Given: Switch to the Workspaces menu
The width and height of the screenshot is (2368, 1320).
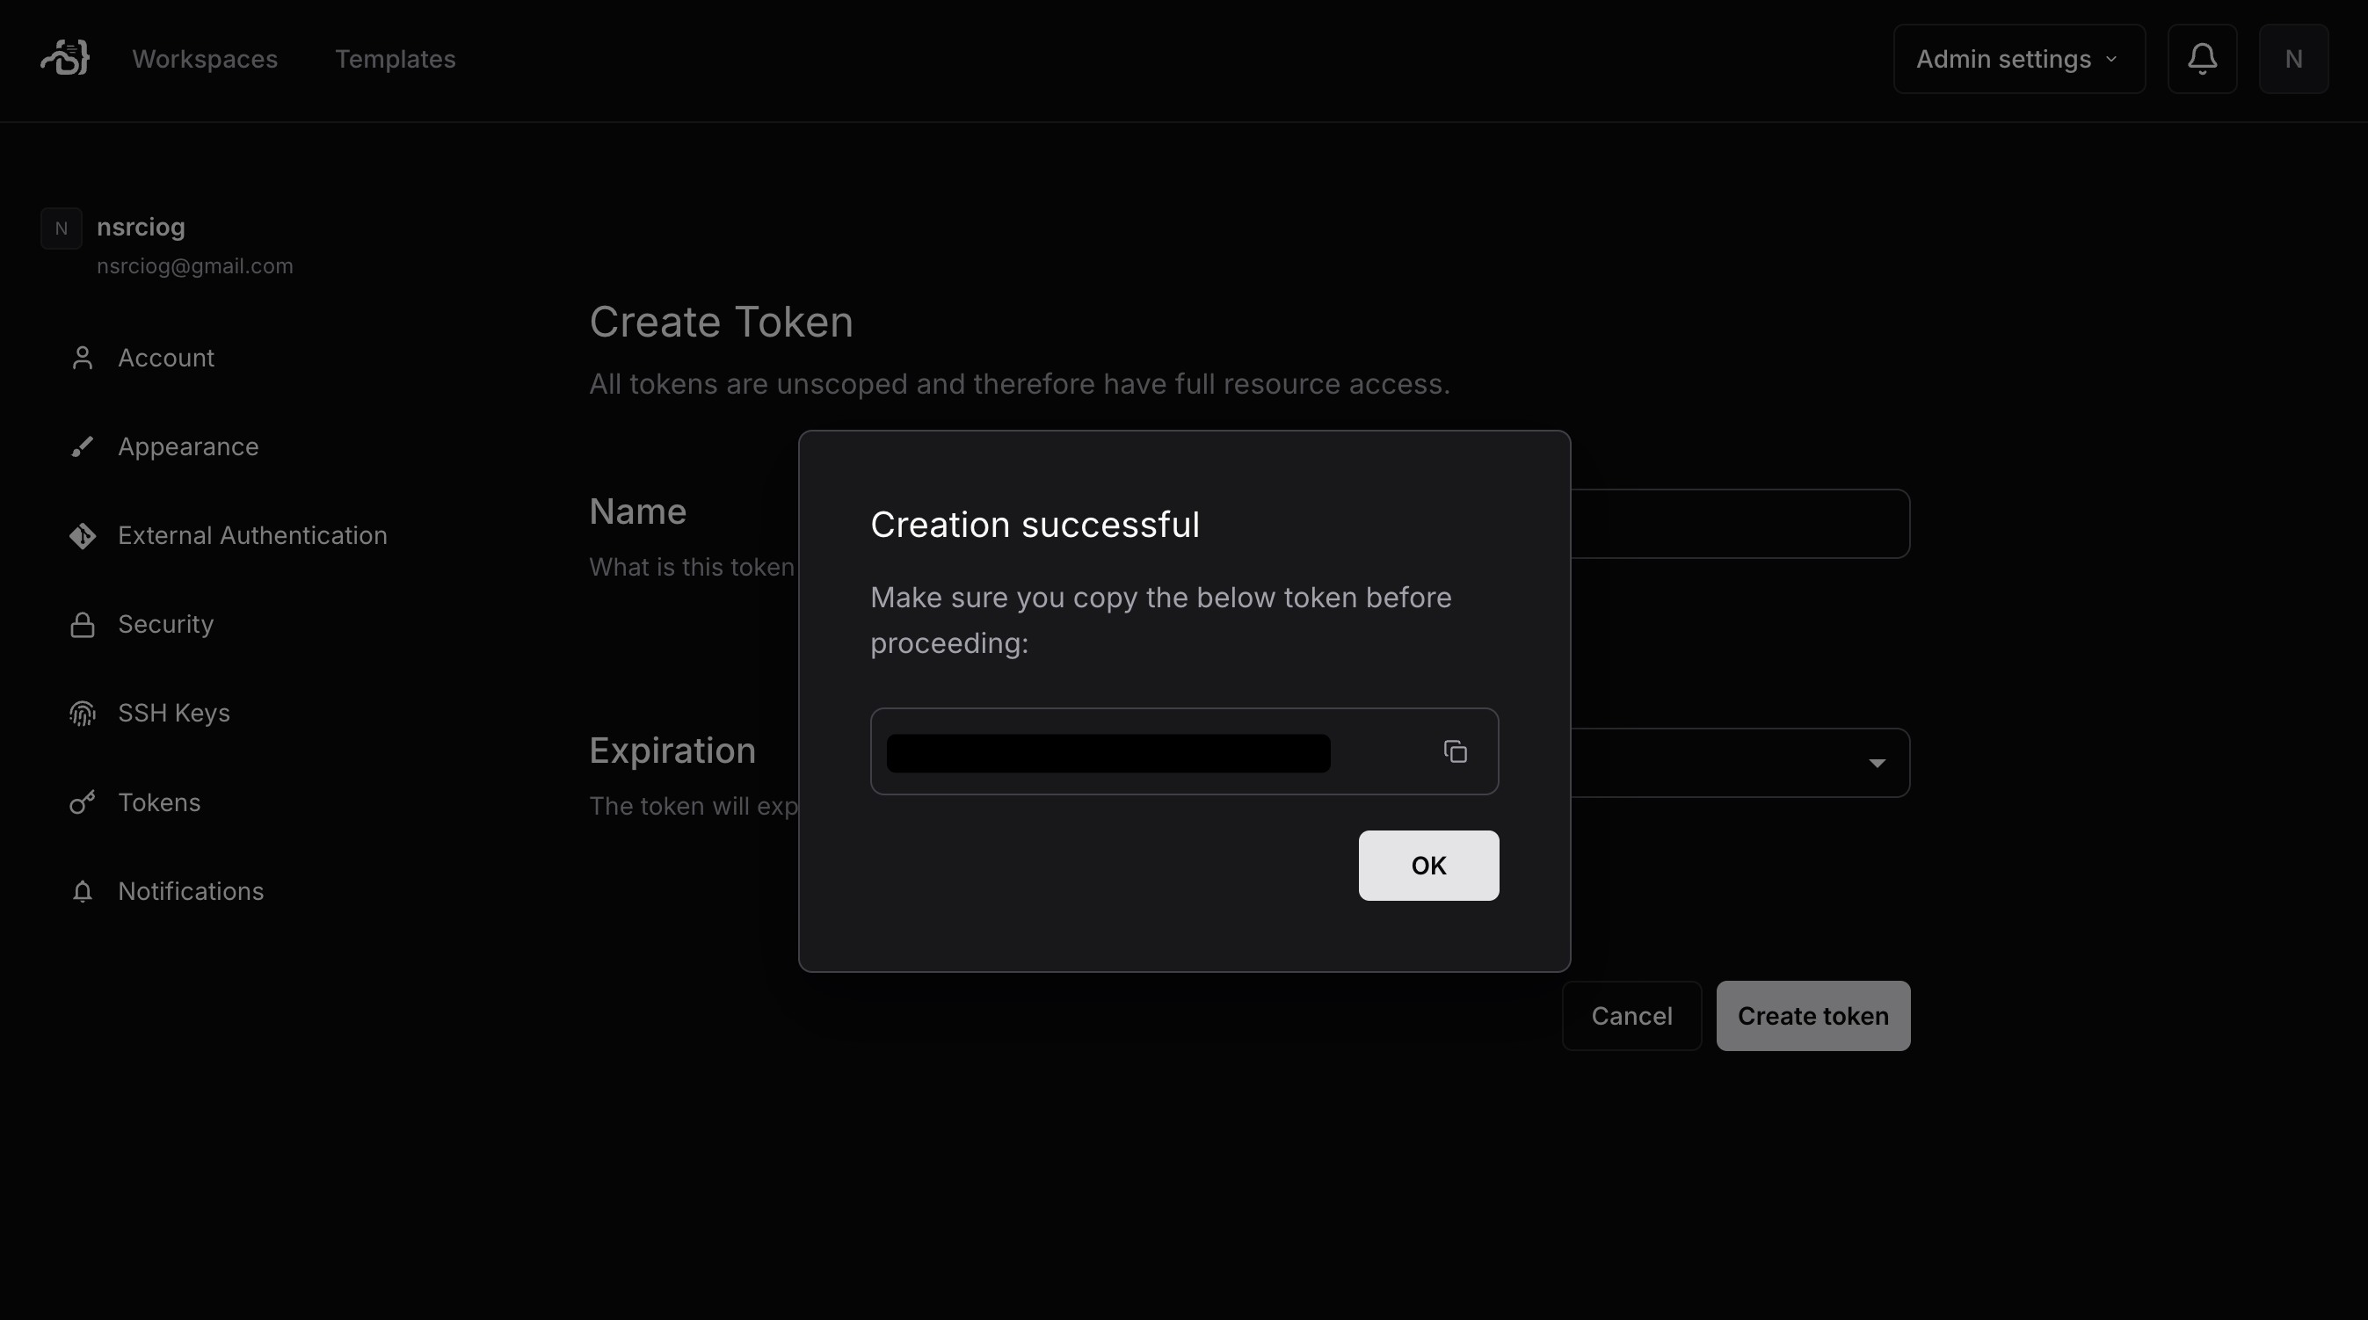Looking at the screenshot, I should [x=204, y=58].
